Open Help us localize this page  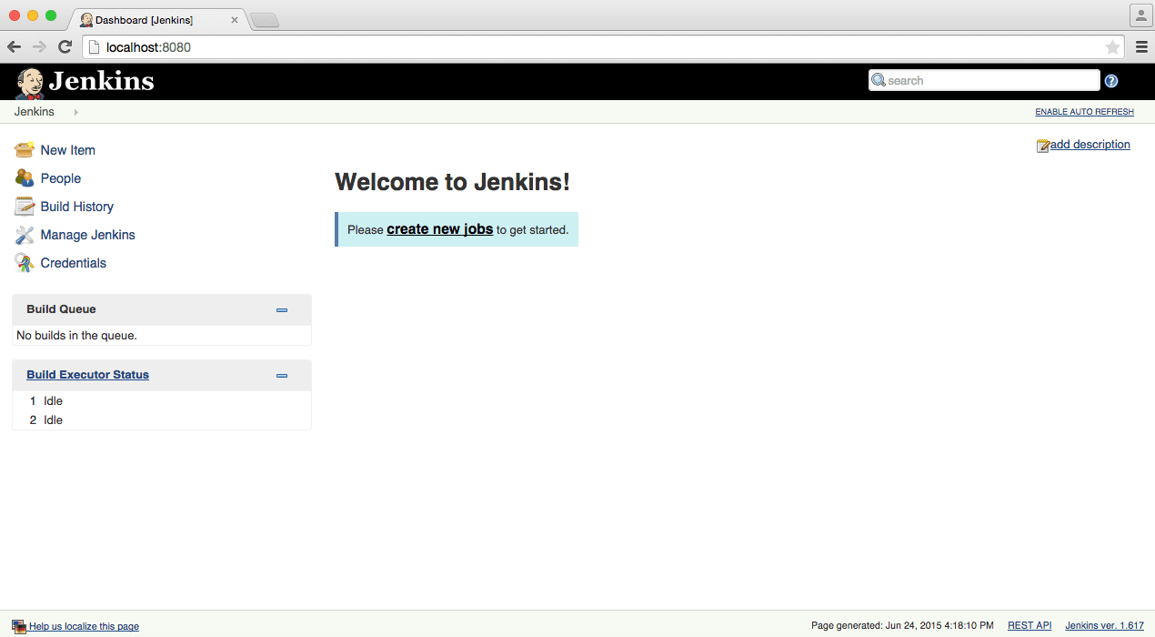[x=84, y=626]
